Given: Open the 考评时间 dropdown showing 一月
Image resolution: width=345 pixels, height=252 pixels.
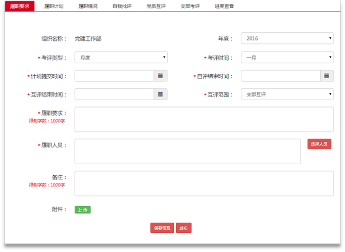Looking at the screenshot, I should 287,58.
